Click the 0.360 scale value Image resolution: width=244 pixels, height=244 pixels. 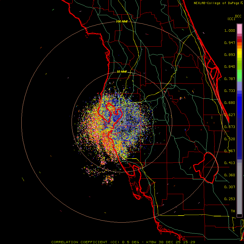[230, 175]
